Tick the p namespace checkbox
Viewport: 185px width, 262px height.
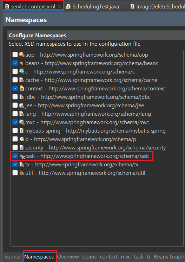click(x=15, y=139)
